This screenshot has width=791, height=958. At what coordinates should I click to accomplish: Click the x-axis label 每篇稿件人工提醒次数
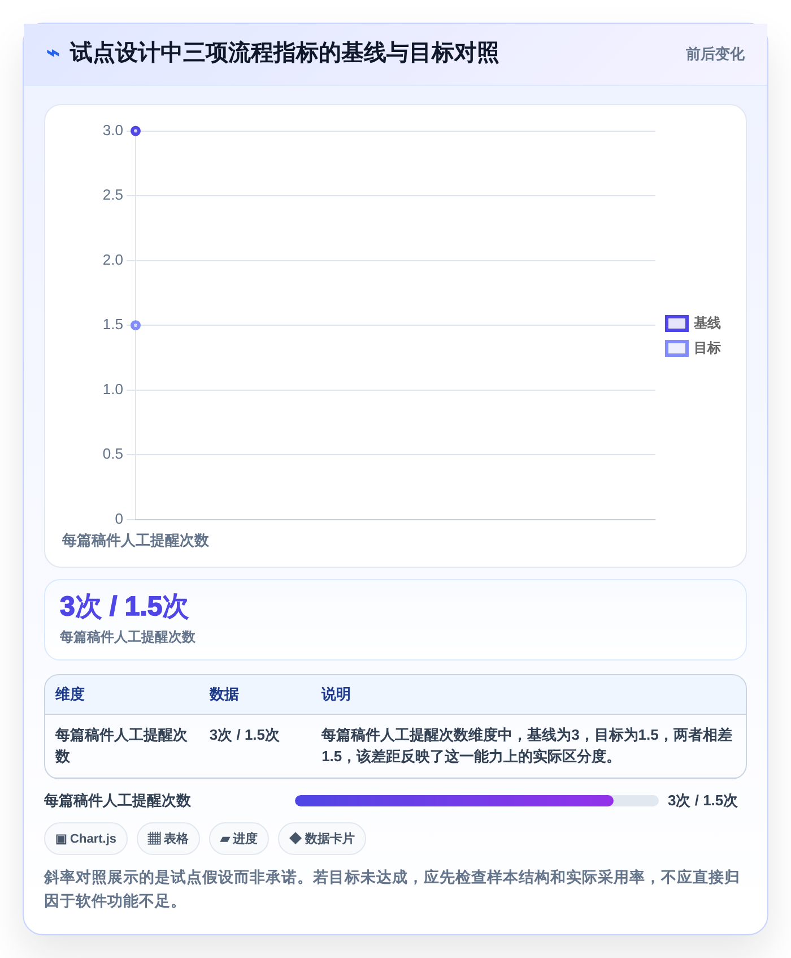(x=136, y=541)
